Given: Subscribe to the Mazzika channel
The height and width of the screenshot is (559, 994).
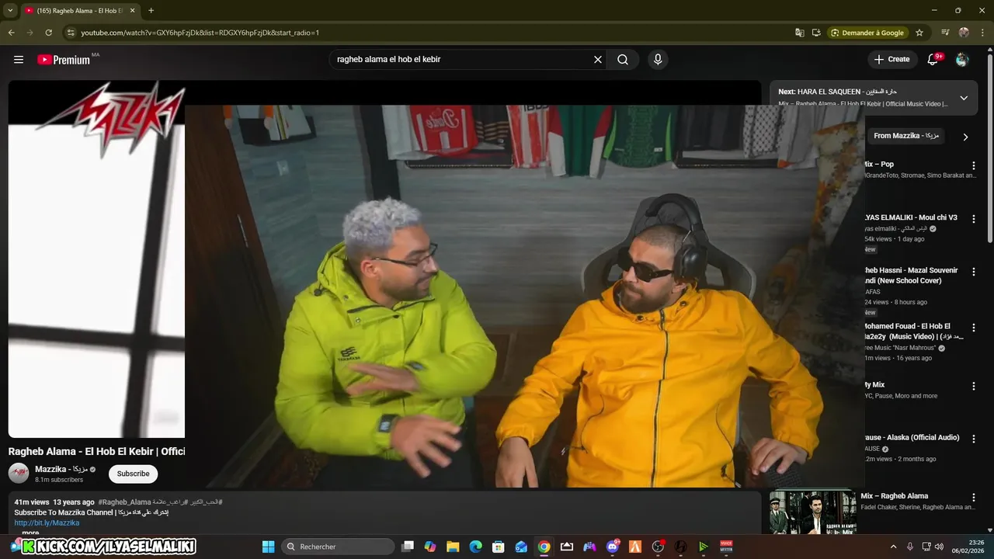Looking at the screenshot, I should point(134,474).
